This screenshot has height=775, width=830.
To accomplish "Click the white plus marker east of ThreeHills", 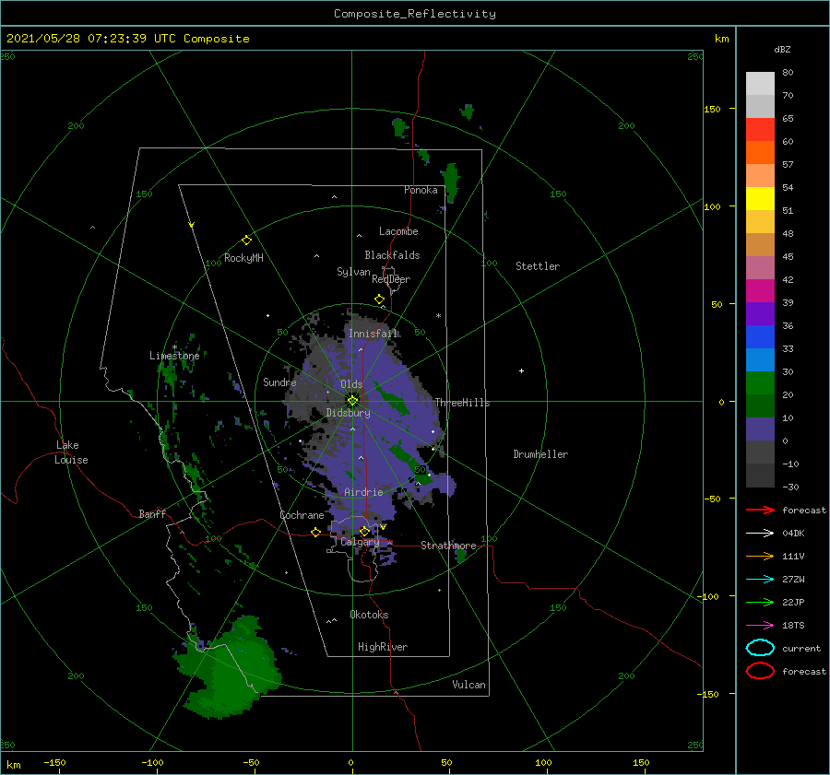I will pos(521,370).
